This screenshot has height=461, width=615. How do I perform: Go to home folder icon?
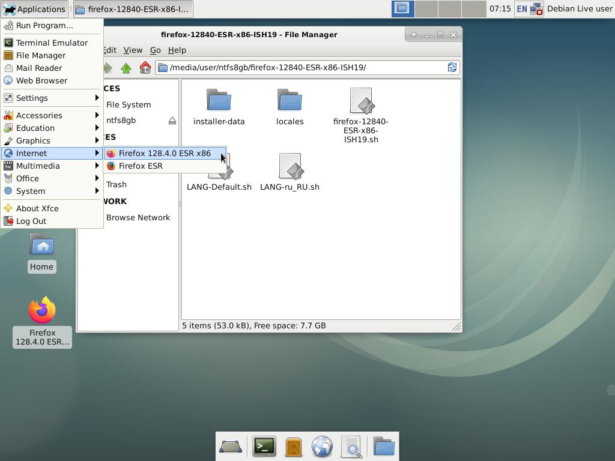click(145, 68)
